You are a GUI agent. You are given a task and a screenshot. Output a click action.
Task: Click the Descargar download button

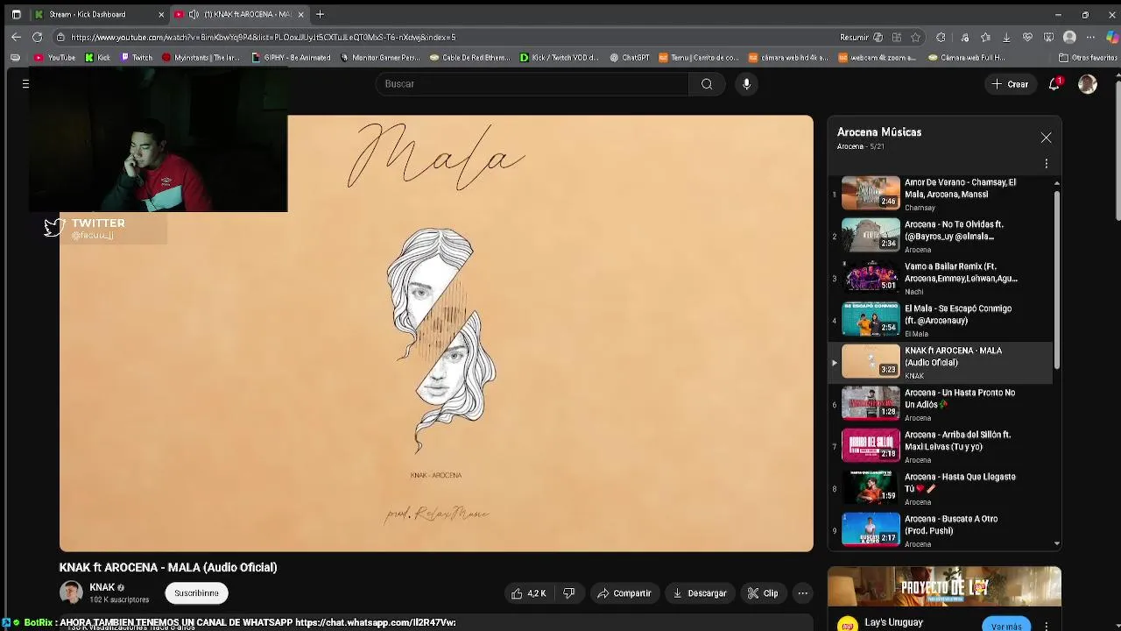tap(700, 593)
